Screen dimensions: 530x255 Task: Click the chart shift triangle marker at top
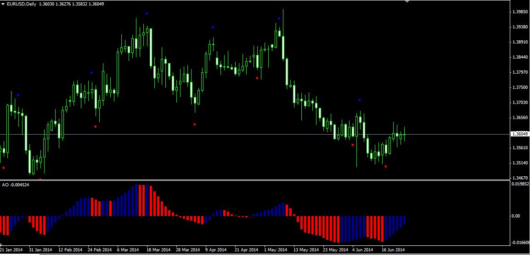407,1
